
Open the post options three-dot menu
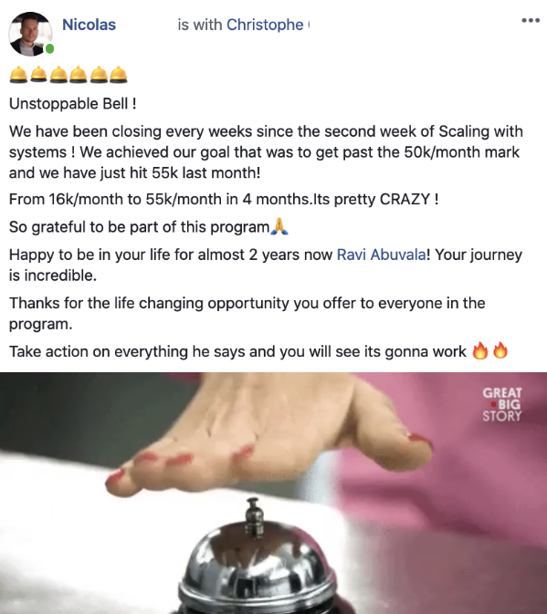531,20
